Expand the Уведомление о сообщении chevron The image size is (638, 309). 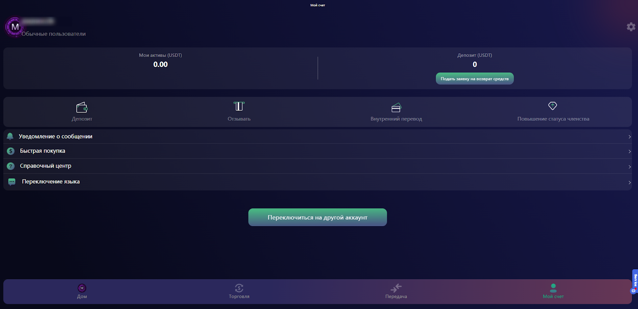[x=629, y=137]
